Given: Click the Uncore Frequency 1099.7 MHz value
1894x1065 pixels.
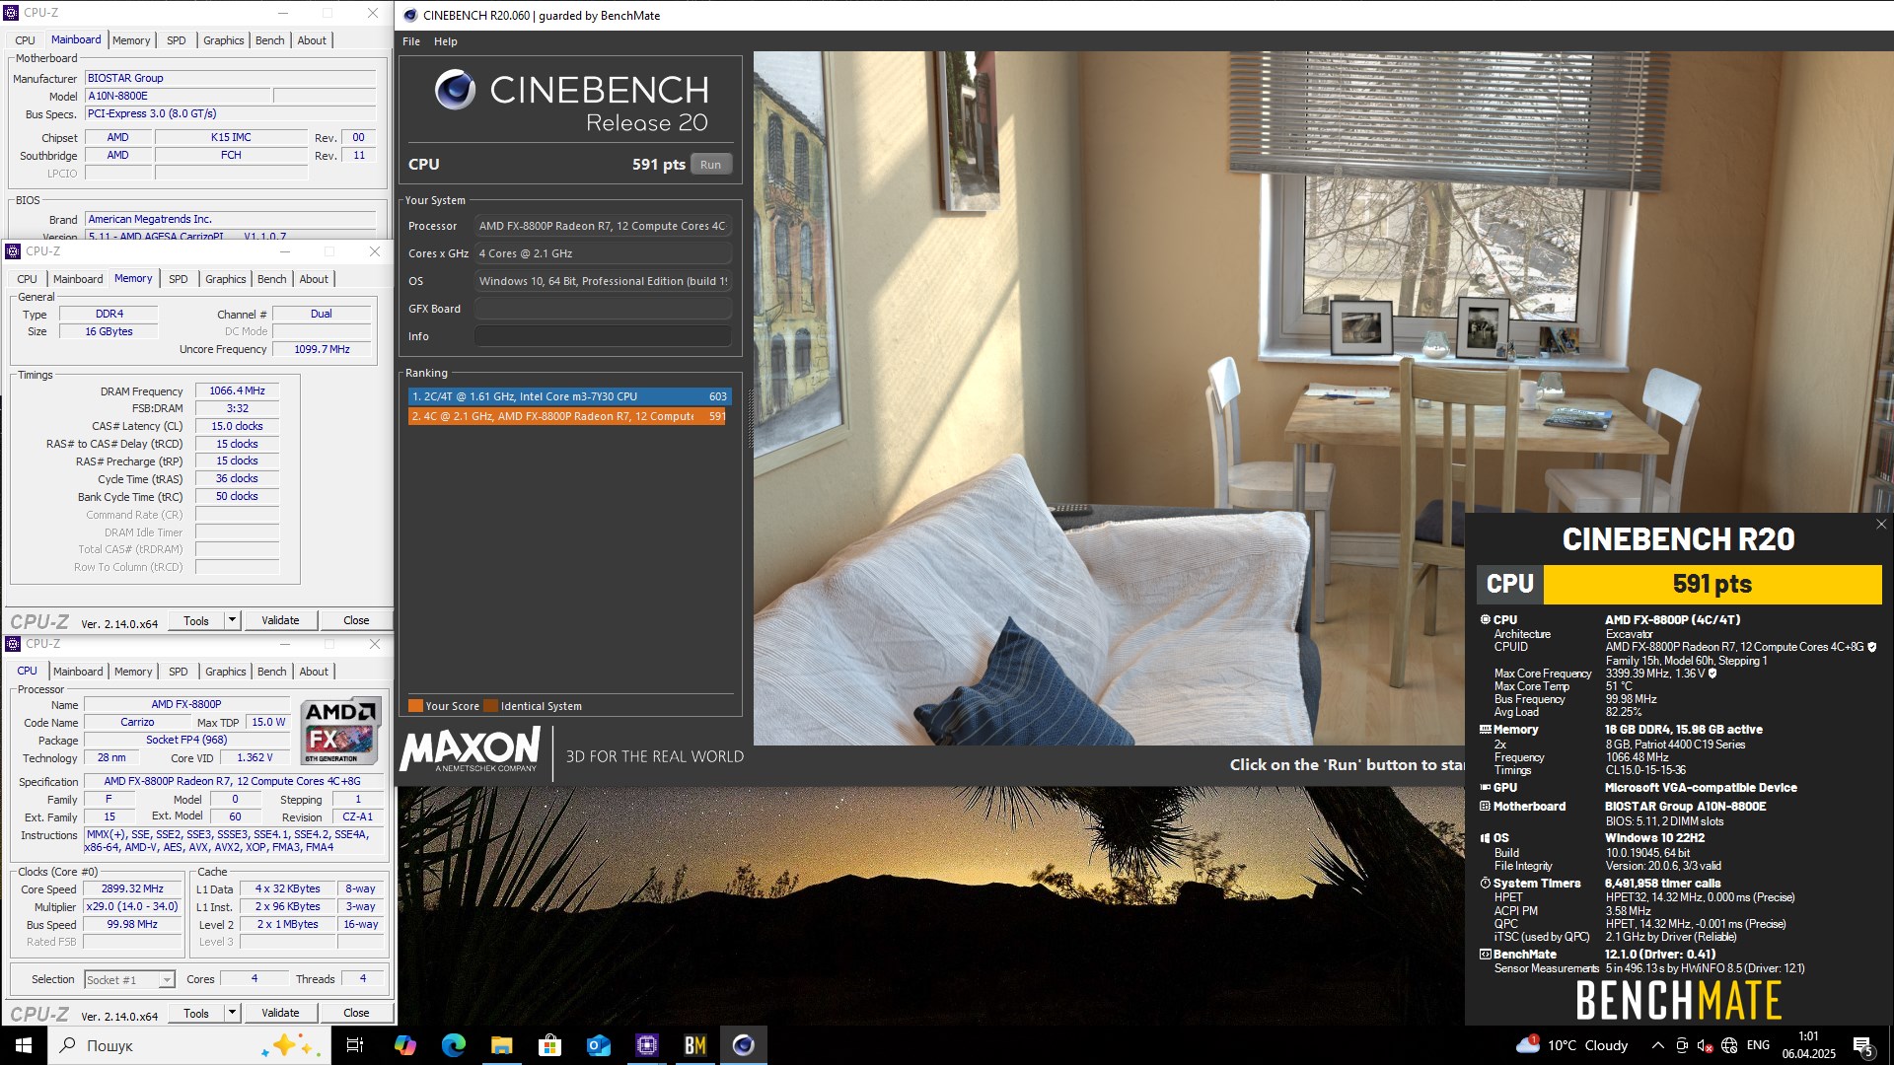Looking at the screenshot, I should [322, 349].
